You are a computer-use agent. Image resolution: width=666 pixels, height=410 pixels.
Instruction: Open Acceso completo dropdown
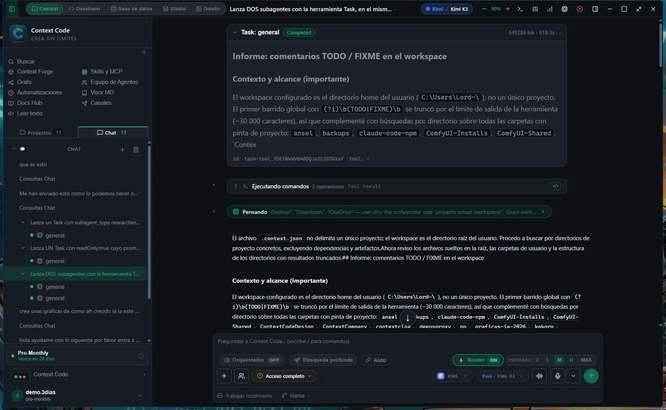point(284,376)
